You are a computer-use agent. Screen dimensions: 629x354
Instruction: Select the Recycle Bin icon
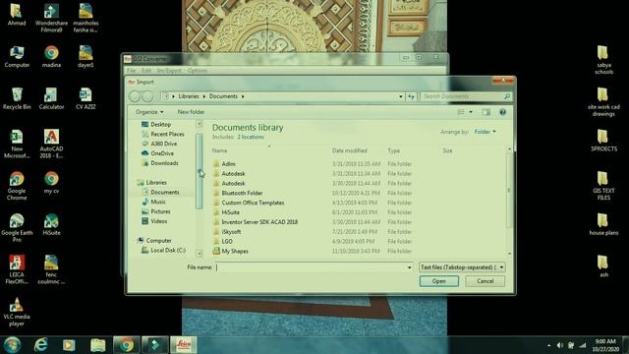pos(17,98)
